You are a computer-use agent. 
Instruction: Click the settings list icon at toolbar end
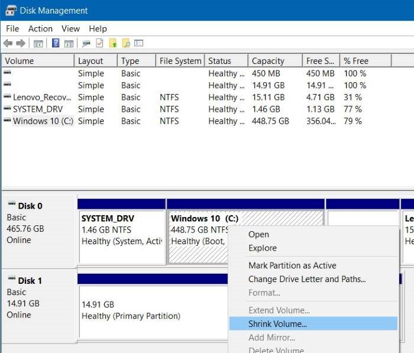(x=139, y=43)
